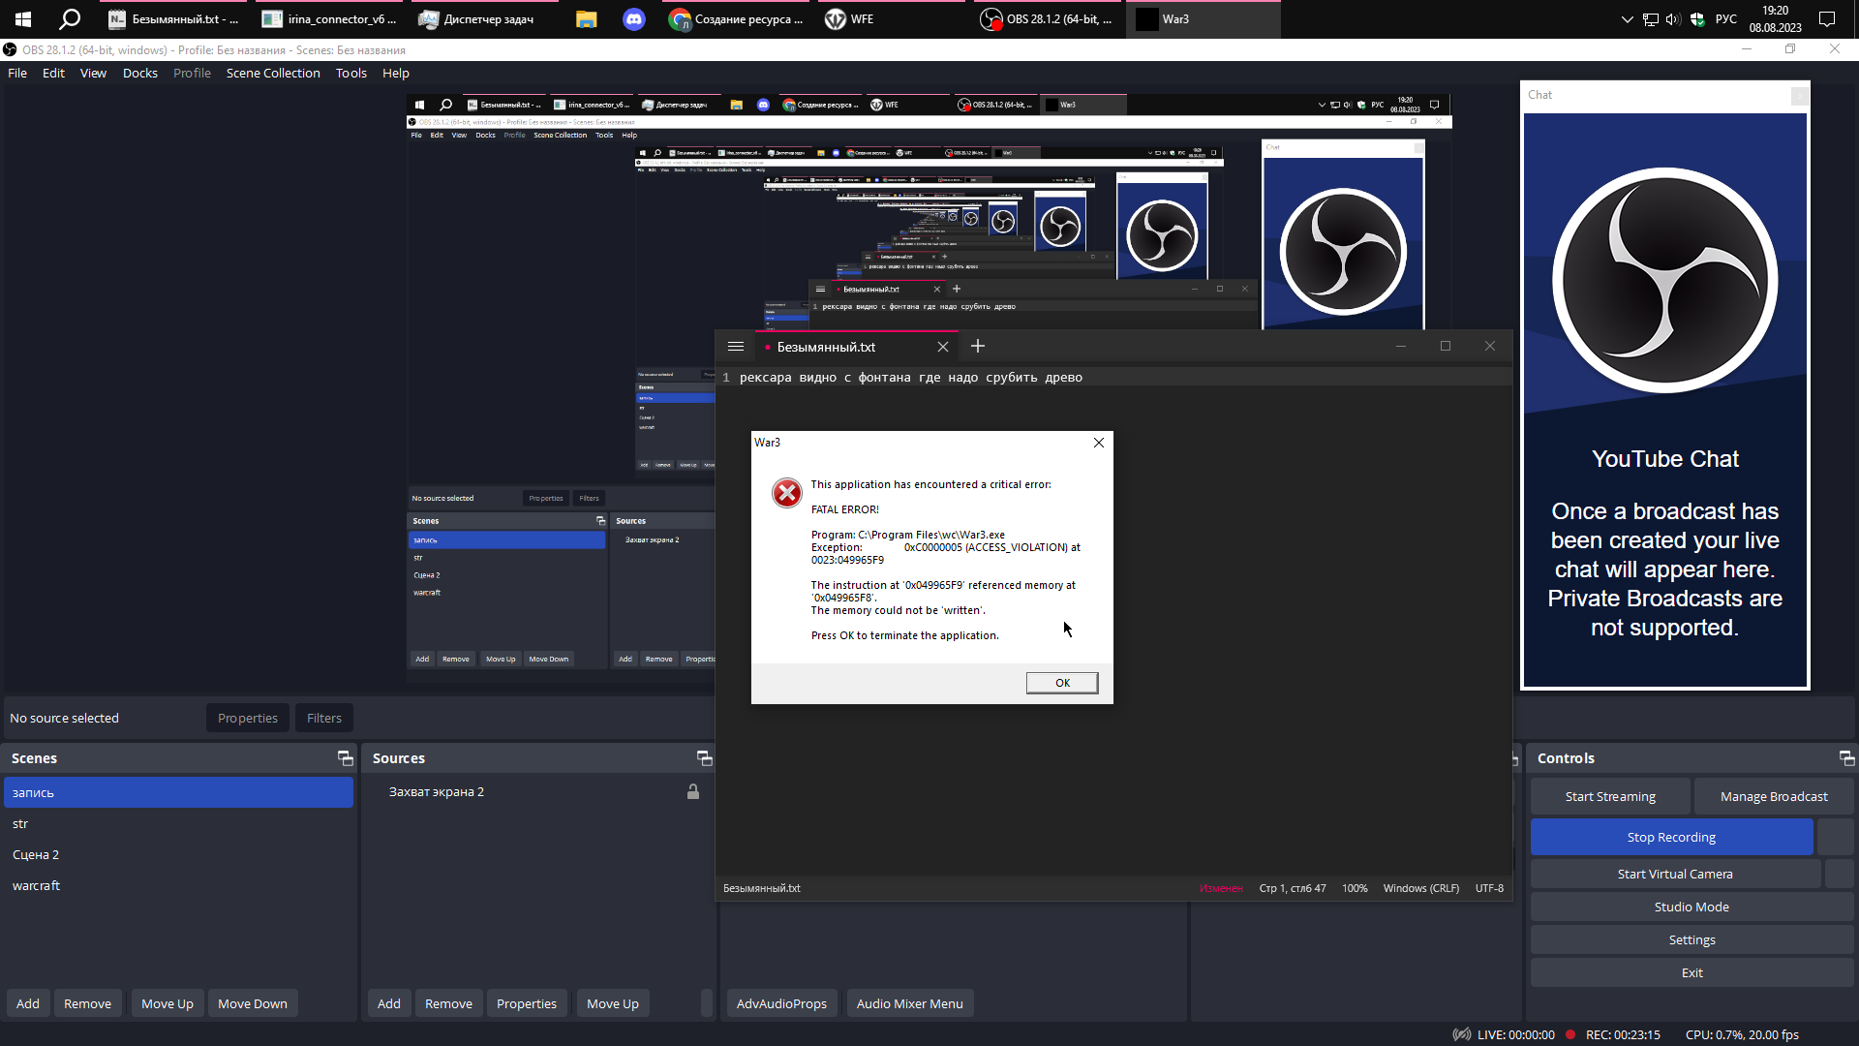Close the Безымянный.txt tab
Image resolution: width=1859 pixels, height=1046 pixels.
click(943, 347)
